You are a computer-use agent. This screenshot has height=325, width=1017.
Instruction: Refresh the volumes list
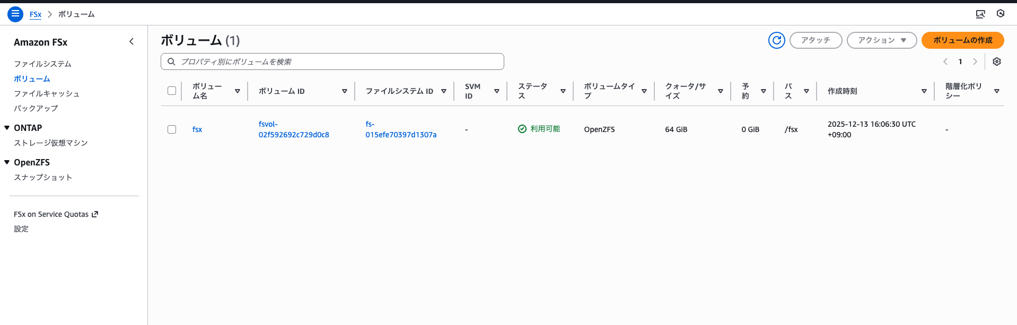tap(777, 40)
